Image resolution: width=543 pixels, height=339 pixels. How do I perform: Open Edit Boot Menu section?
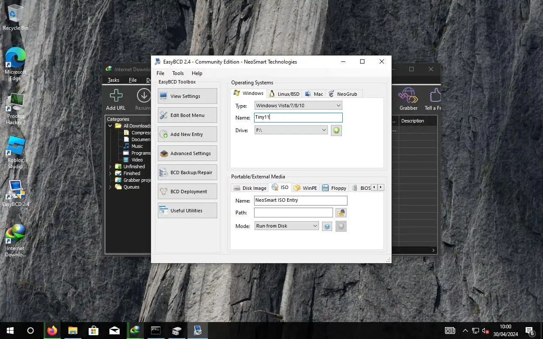[x=187, y=115]
